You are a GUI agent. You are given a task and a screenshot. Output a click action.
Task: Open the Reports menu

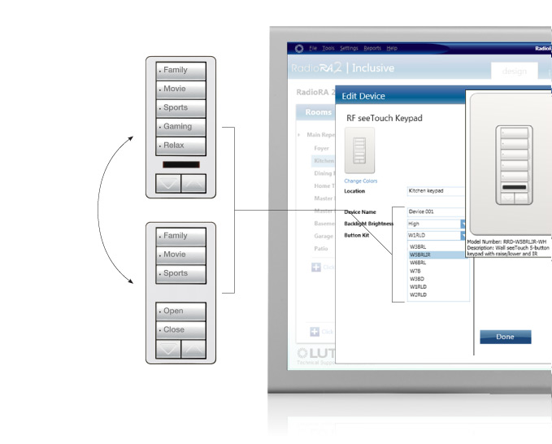(x=372, y=48)
